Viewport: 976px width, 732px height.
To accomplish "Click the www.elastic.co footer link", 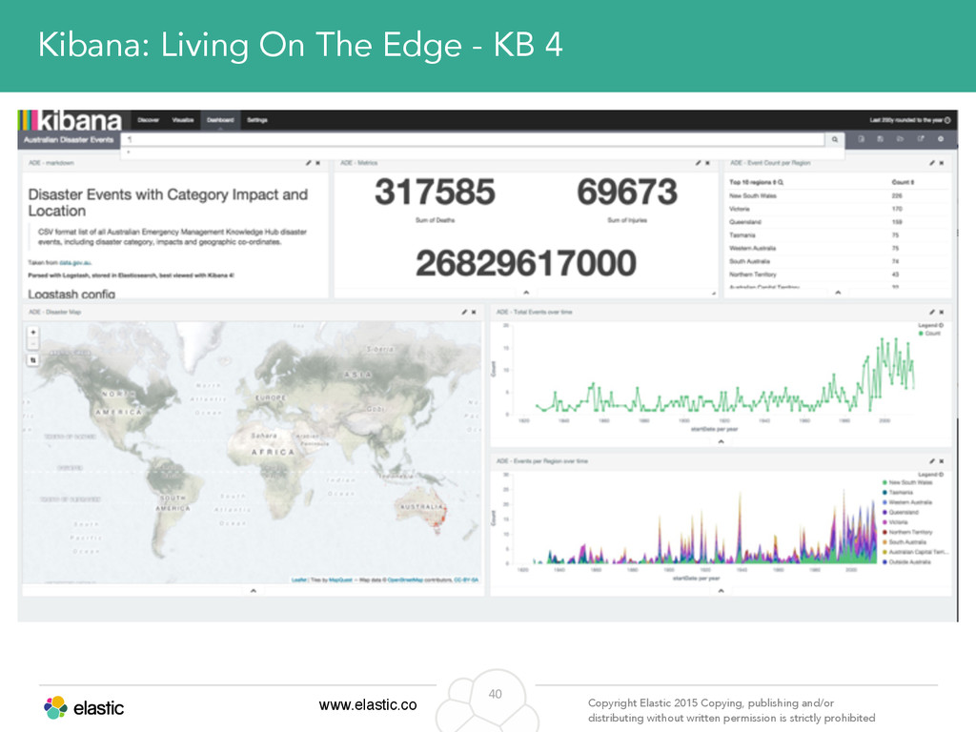I will click(x=368, y=704).
